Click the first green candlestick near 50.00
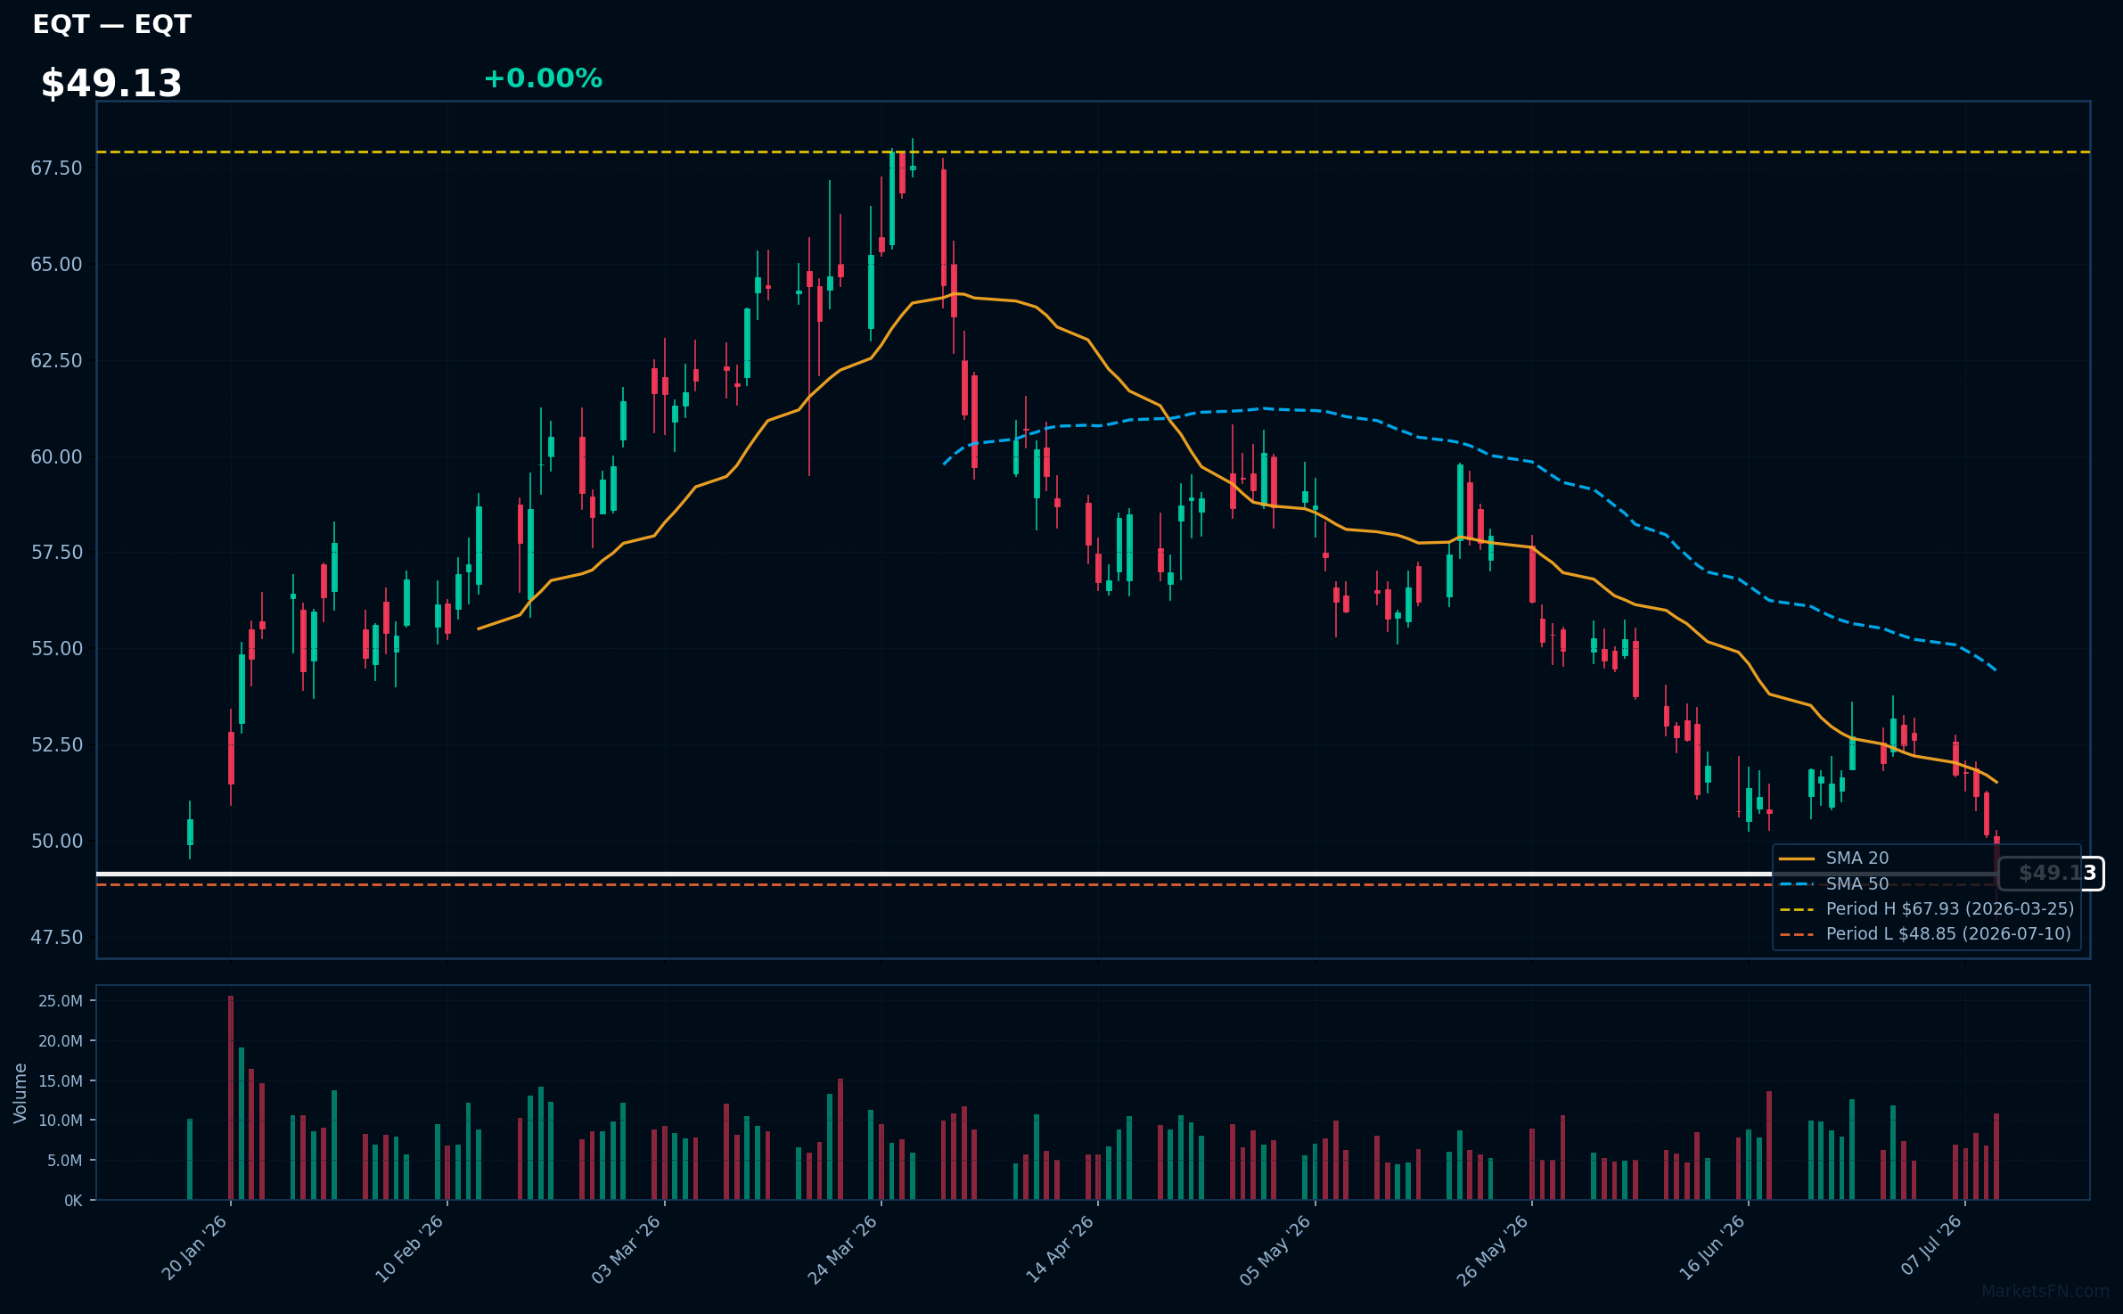This screenshot has width=2123, height=1314. click(x=190, y=832)
